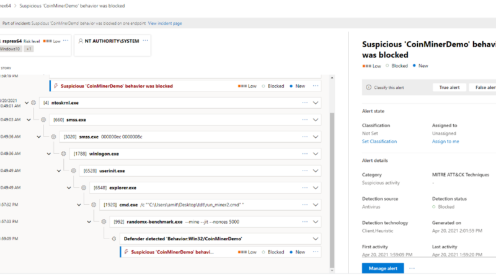Image resolution: width=496 pixels, height=275 pixels.
Task: Select the randomx-benchmark.exe process name
Action: [x=154, y=222]
